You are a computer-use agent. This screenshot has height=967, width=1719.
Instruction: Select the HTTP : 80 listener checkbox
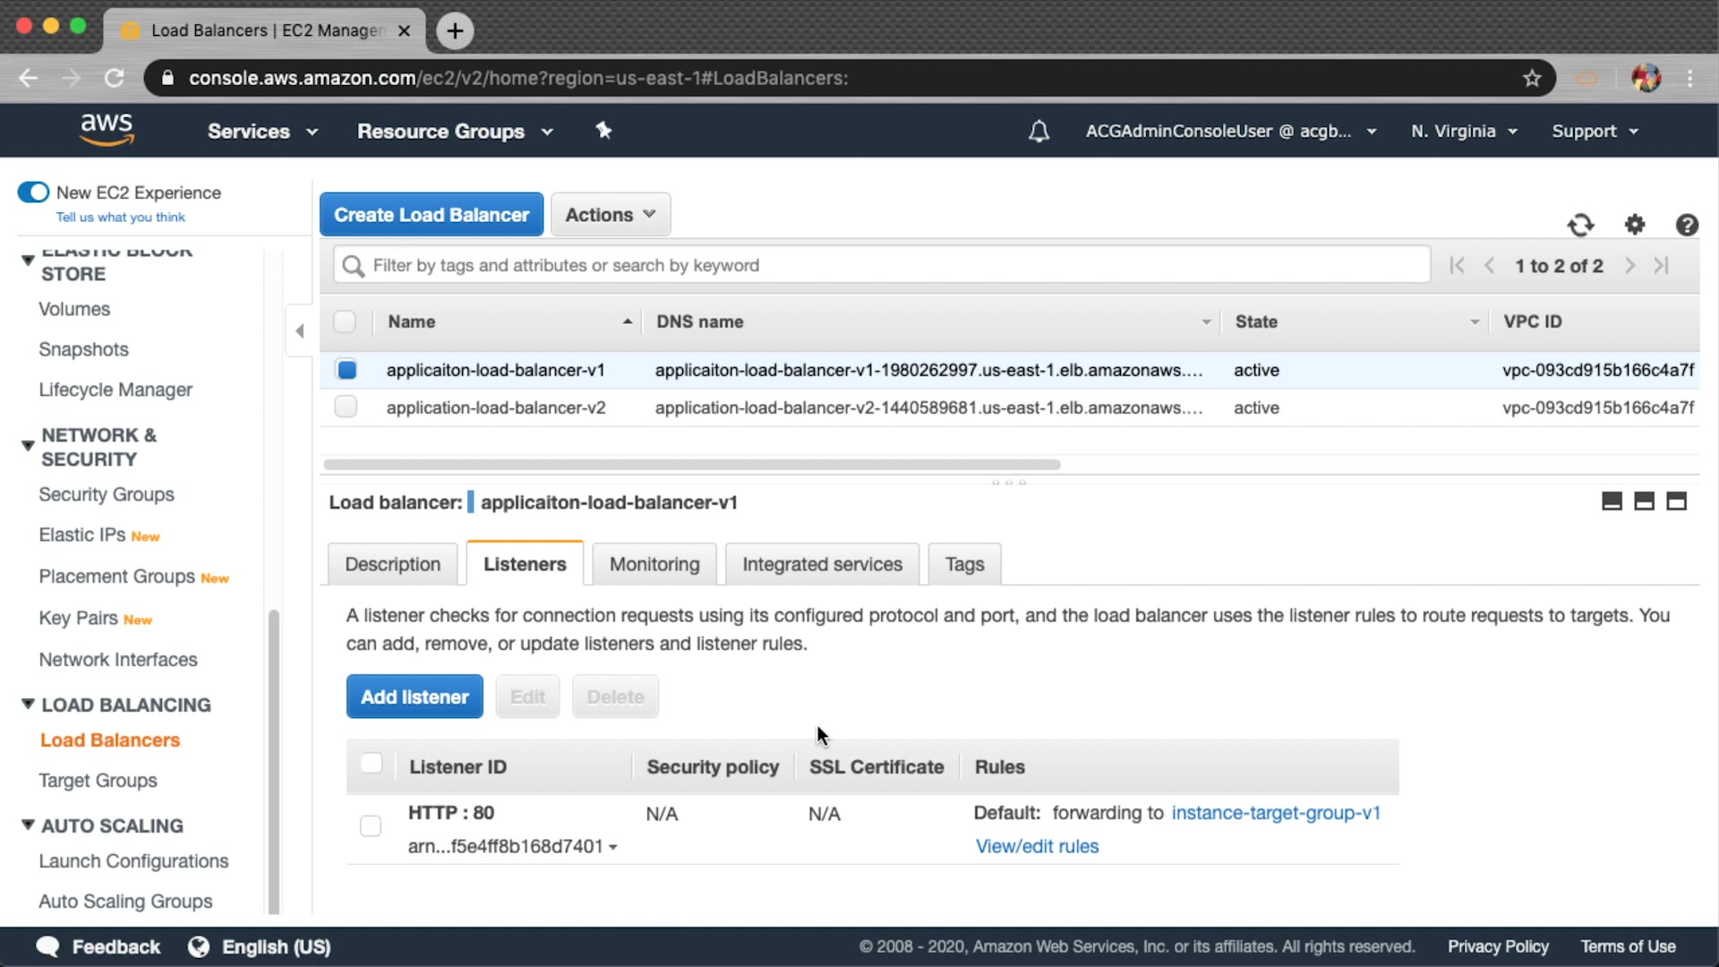click(371, 826)
